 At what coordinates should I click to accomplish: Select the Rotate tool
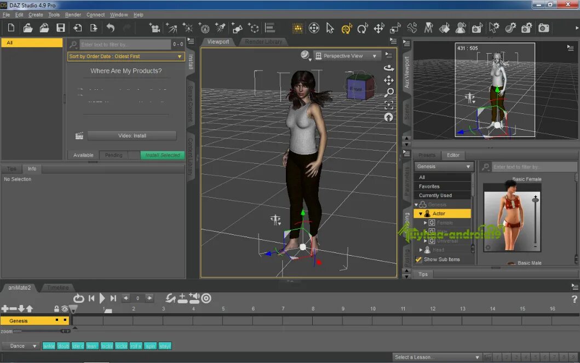363,28
